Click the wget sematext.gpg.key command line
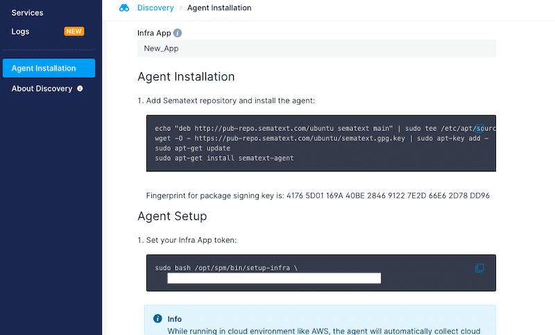The image size is (555, 335). tap(321, 138)
